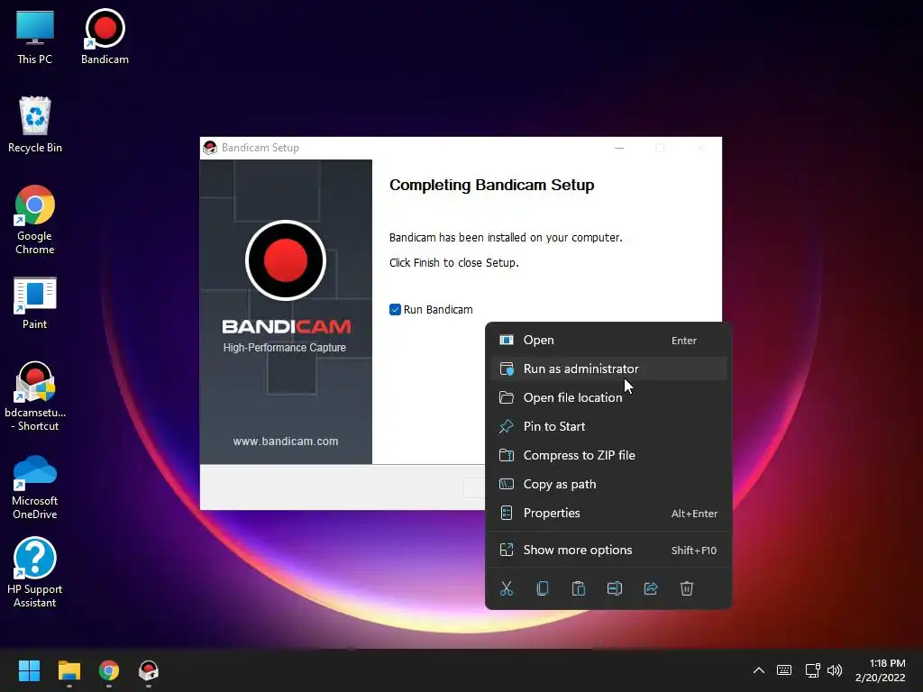Choose Open from the context menu
Viewport: 923px width, 692px height.
608,340
